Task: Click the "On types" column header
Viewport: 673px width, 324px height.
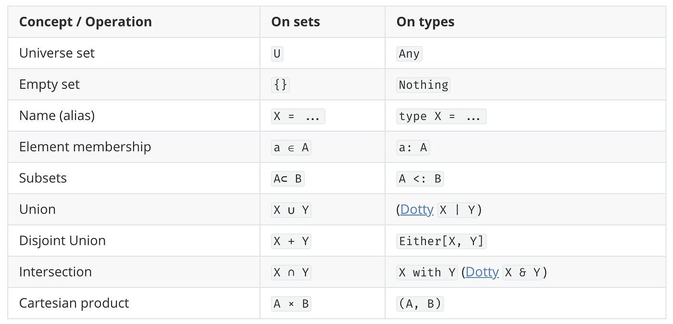Action: [x=425, y=22]
